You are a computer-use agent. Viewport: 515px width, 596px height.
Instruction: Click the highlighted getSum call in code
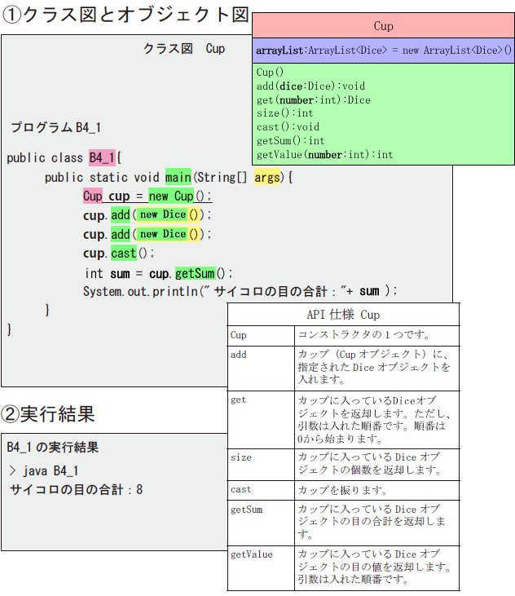pyautogui.click(x=195, y=273)
